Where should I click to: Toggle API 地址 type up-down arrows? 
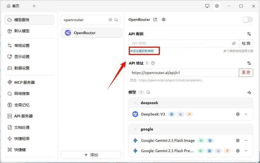tap(147, 63)
